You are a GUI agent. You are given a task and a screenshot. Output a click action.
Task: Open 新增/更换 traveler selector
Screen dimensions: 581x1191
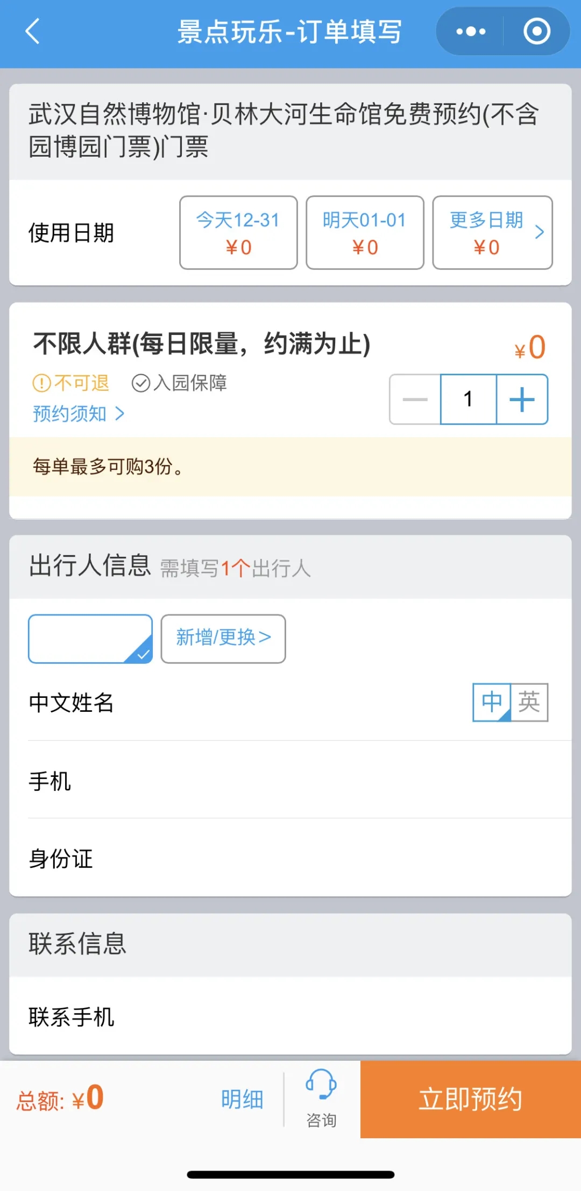(x=223, y=639)
